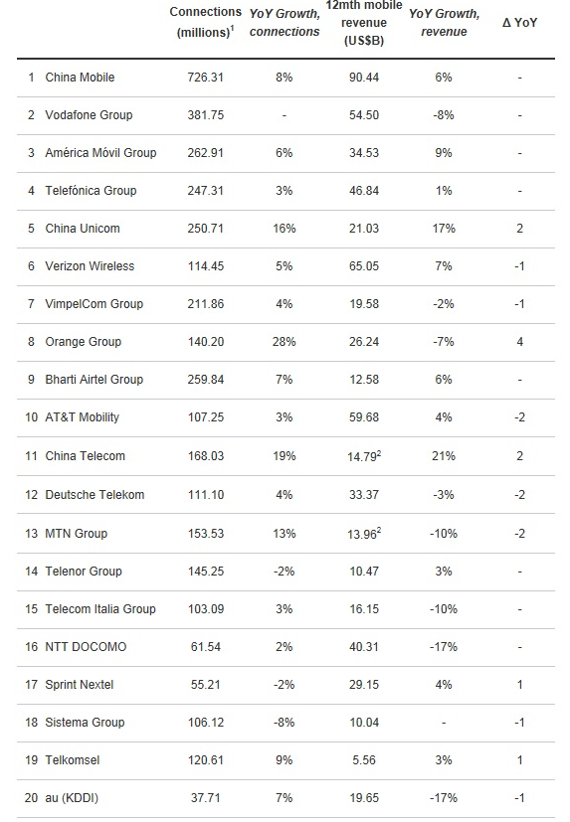
Task: Select au (KDDI) in the last row
Action: [x=72, y=797]
